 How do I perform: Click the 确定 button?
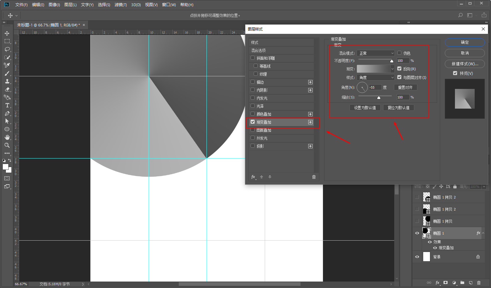pyautogui.click(x=464, y=42)
